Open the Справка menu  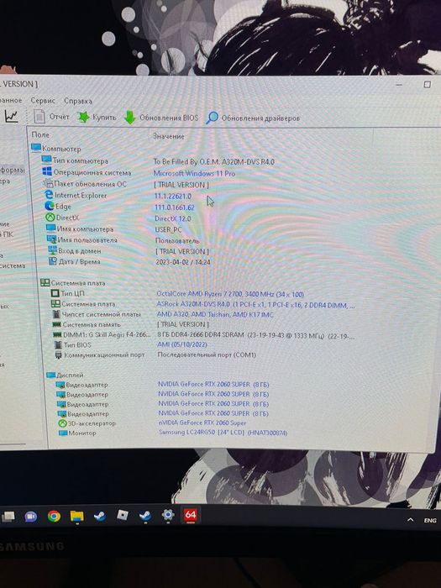pos(78,101)
